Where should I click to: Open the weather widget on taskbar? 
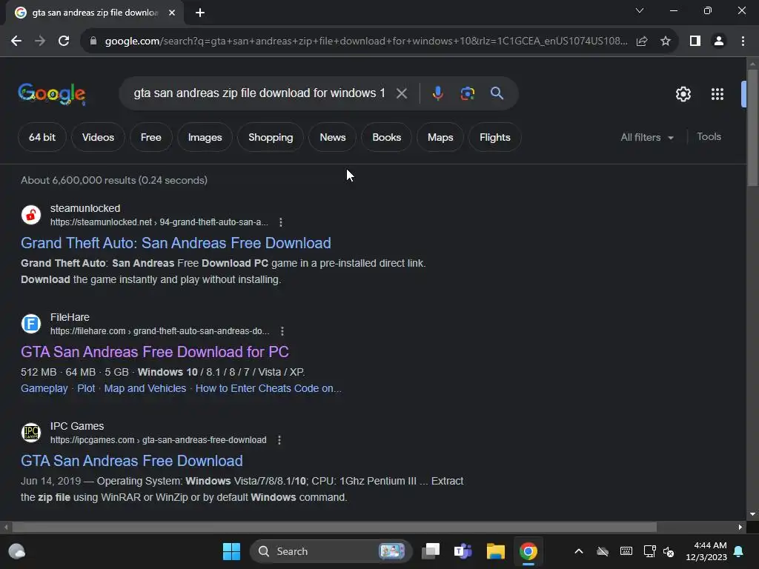coord(17,551)
